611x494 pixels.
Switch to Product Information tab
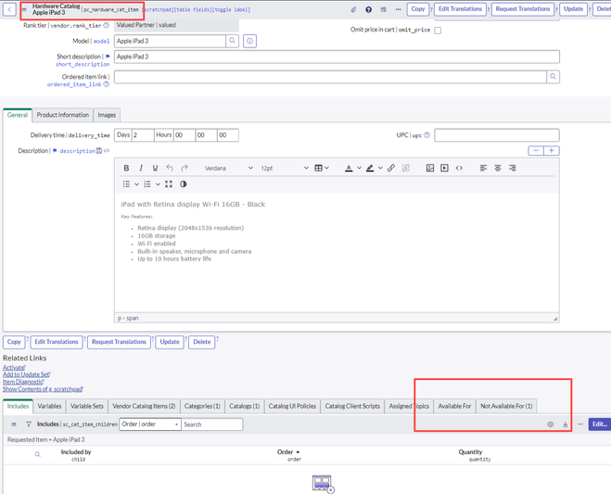[x=63, y=115]
